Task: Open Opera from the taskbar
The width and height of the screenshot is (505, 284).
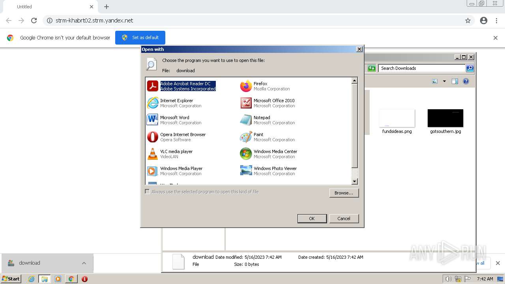Action: tap(84, 279)
